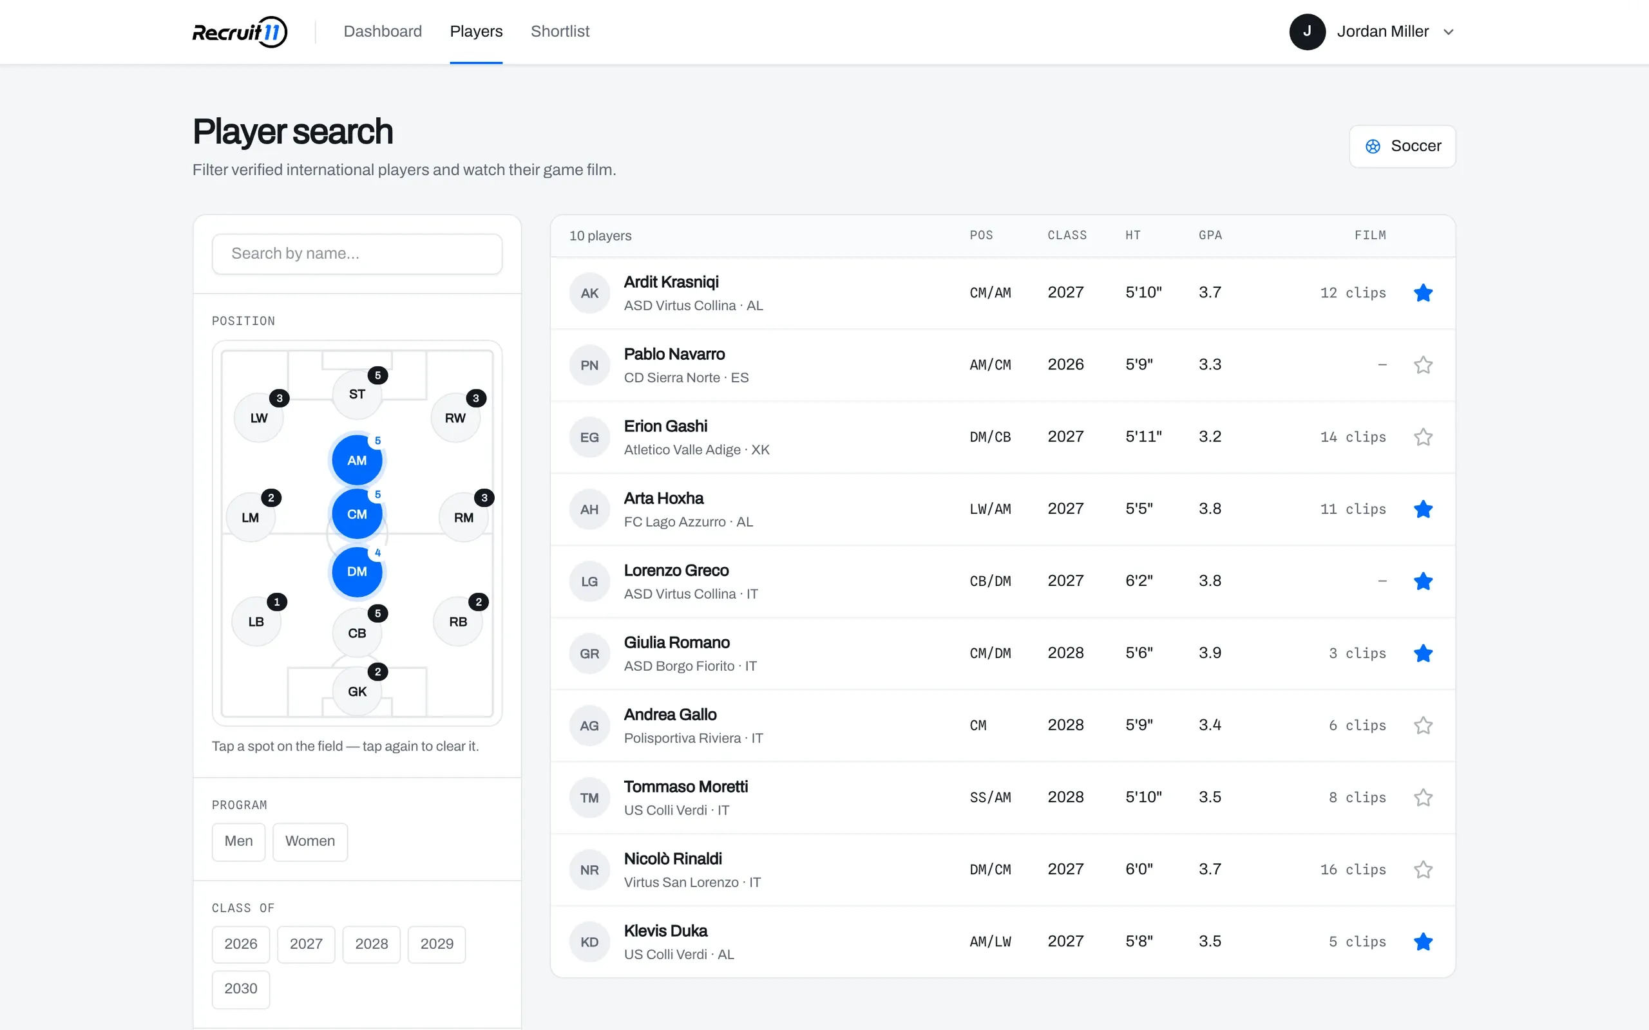
Task: Star Pablo Navarro for shortlist
Action: pos(1423,365)
